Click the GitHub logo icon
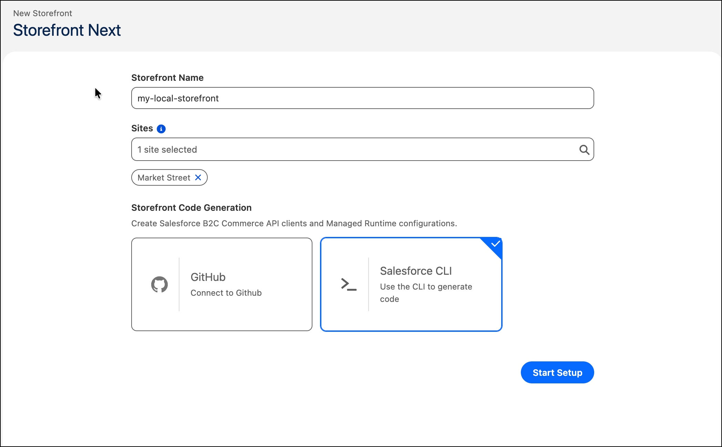 pyautogui.click(x=159, y=284)
